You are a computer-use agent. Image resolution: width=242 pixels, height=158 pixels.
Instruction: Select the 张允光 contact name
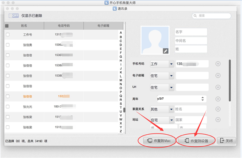[27, 107]
